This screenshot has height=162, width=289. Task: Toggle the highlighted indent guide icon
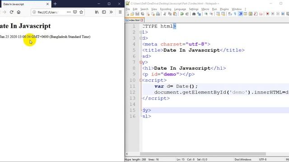click(241, 14)
